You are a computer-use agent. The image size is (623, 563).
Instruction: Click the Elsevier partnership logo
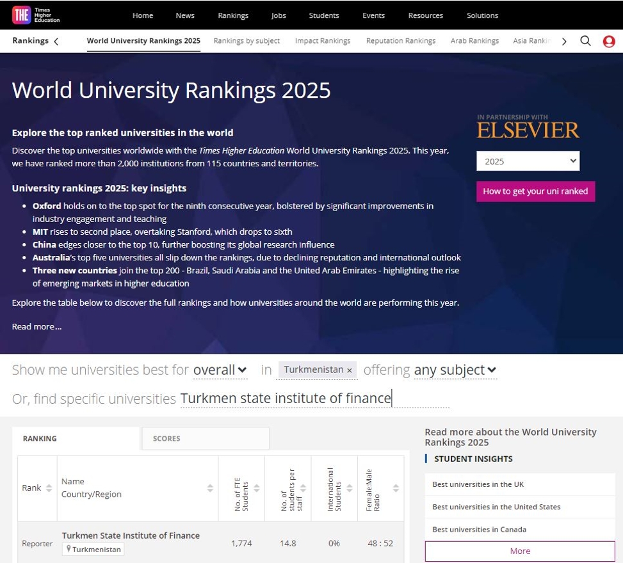tap(528, 129)
